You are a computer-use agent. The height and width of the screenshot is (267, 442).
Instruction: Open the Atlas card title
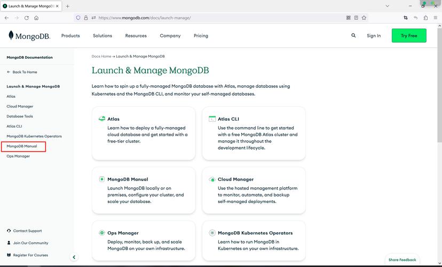[x=113, y=119]
